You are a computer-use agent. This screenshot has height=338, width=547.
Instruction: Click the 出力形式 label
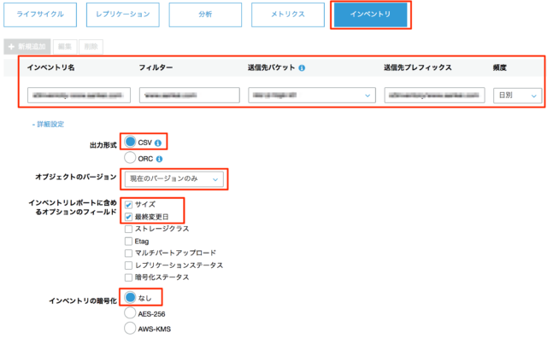103,145
